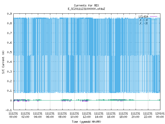Click the x-axis tick label '111231 04:00'
Image resolution: width=165 pixels, height=124 pixels.
38,115
